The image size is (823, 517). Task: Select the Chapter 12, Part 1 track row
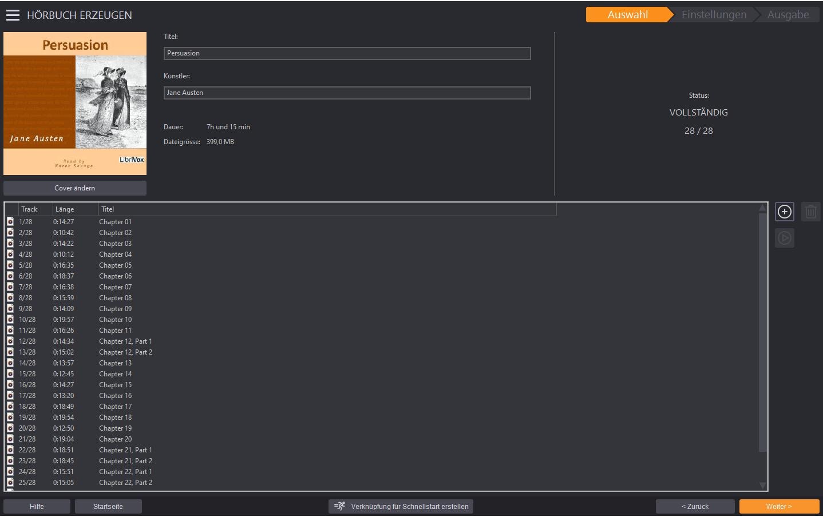[280, 341]
